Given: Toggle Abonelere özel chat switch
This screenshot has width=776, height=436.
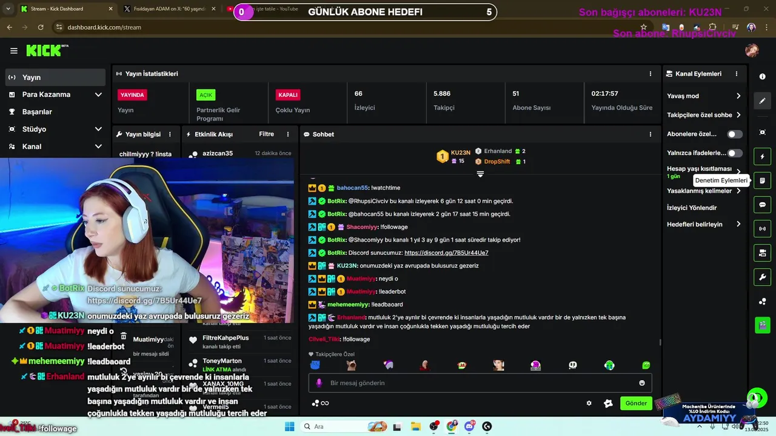Looking at the screenshot, I should pos(735,134).
